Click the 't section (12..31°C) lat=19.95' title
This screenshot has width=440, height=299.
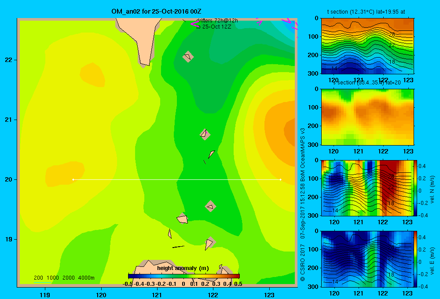tap(366, 12)
